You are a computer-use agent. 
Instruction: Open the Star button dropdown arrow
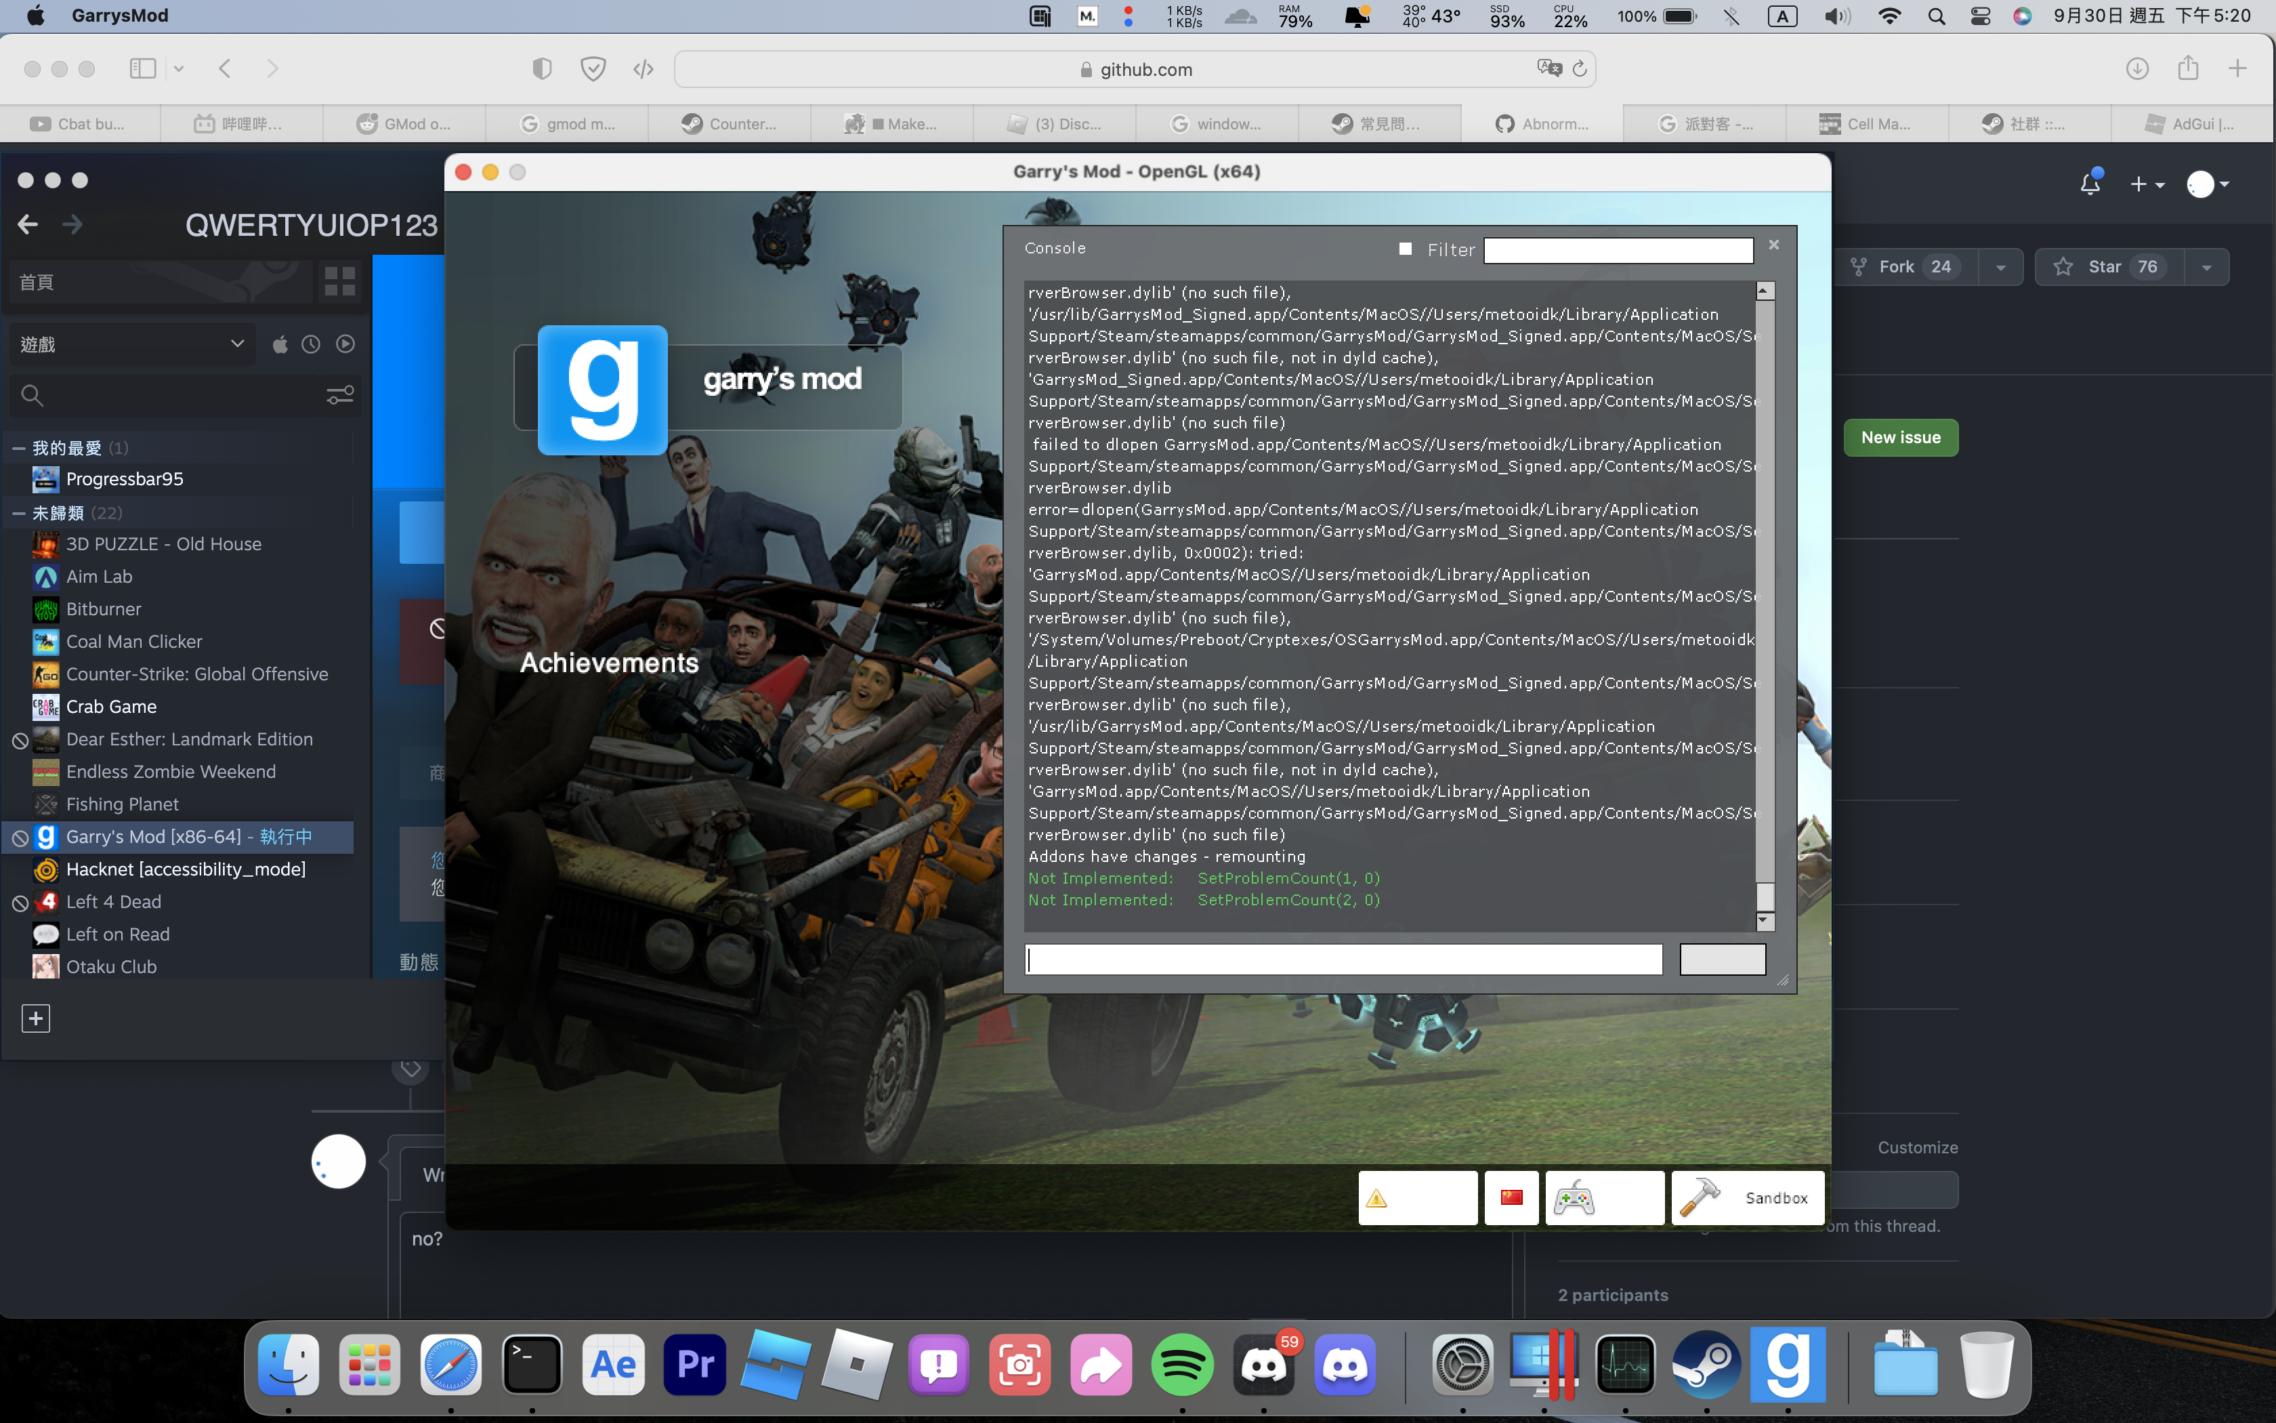(x=2206, y=267)
